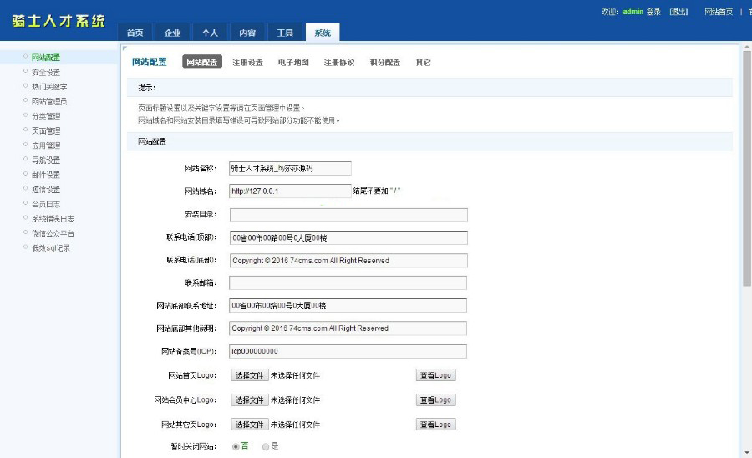This screenshot has width=752, height=458.
Task: Open the 网站首页 link in header
Action: pyautogui.click(x=719, y=12)
